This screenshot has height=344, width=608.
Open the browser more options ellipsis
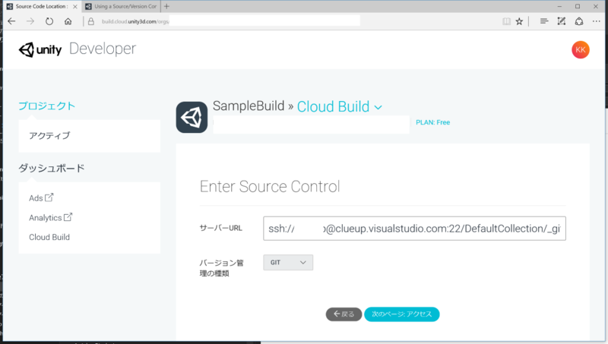(x=597, y=21)
